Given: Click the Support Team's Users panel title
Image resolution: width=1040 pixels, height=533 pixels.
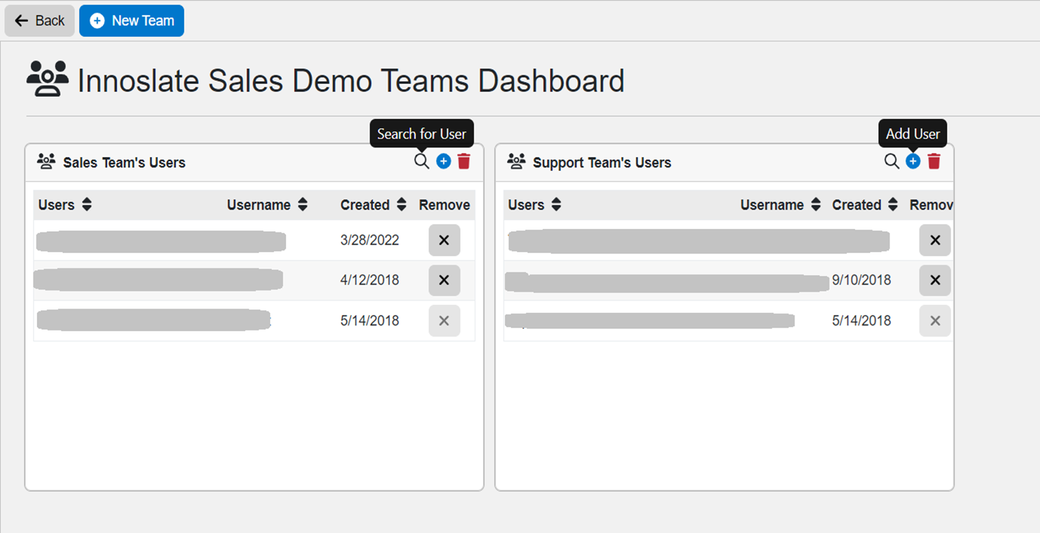Looking at the screenshot, I should tap(602, 163).
